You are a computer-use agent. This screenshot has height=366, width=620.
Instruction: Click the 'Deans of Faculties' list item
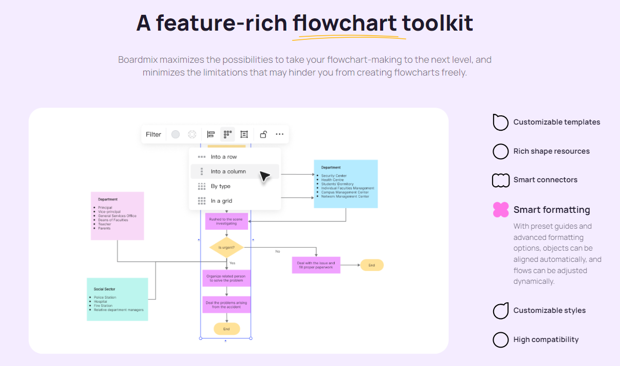pos(113,220)
